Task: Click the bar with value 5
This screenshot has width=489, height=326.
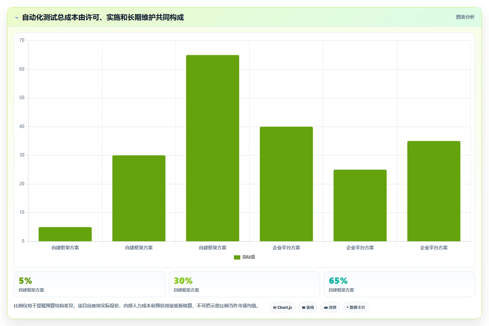Action: point(65,234)
